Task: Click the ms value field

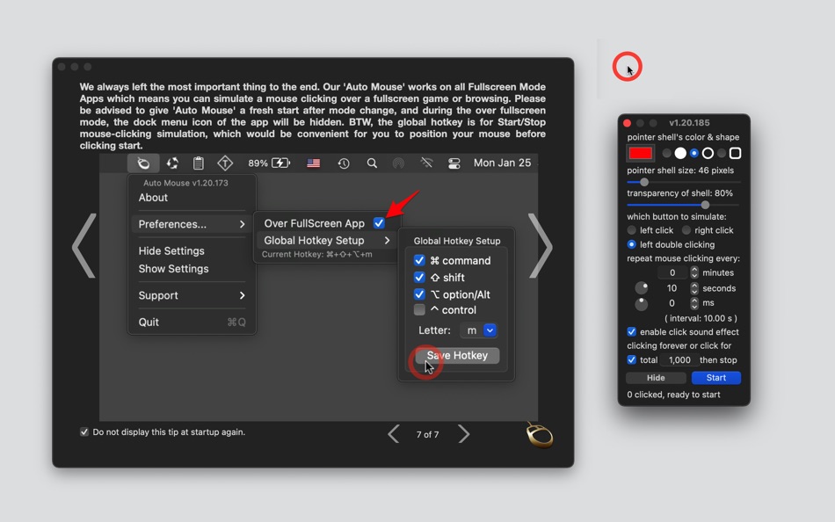Action: (x=672, y=303)
